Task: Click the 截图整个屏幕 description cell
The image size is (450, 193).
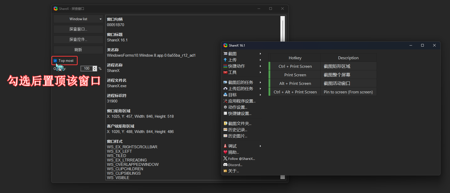Action: [x=348, y=75]
